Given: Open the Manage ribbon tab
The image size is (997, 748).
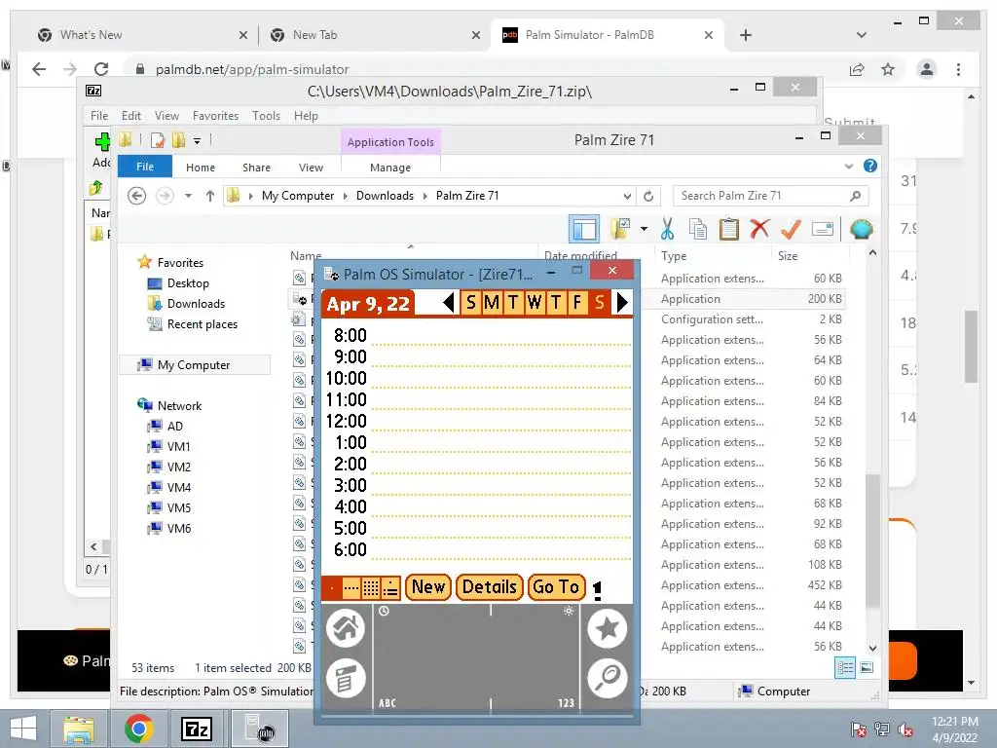Looking at the screenshot, I should click(x=390, y=168).
